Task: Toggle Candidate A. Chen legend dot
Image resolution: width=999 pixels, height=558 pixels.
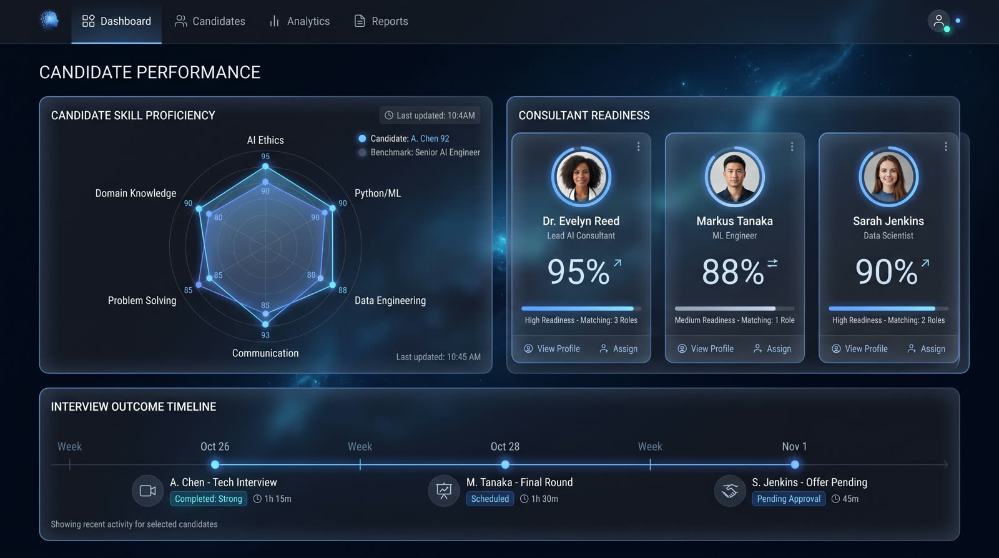Action: click(x=362, y=139)
